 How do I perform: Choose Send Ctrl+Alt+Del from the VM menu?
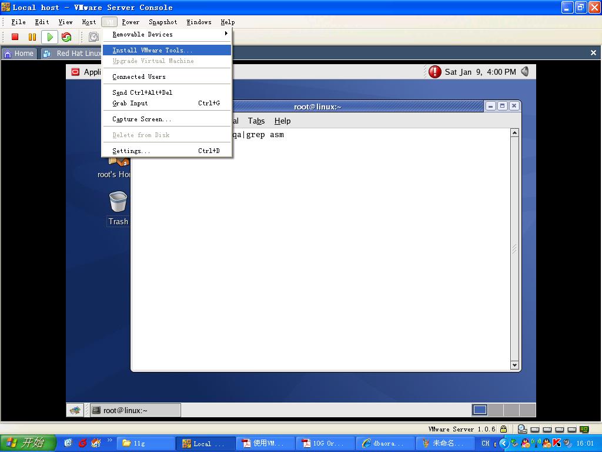[166, 92]
